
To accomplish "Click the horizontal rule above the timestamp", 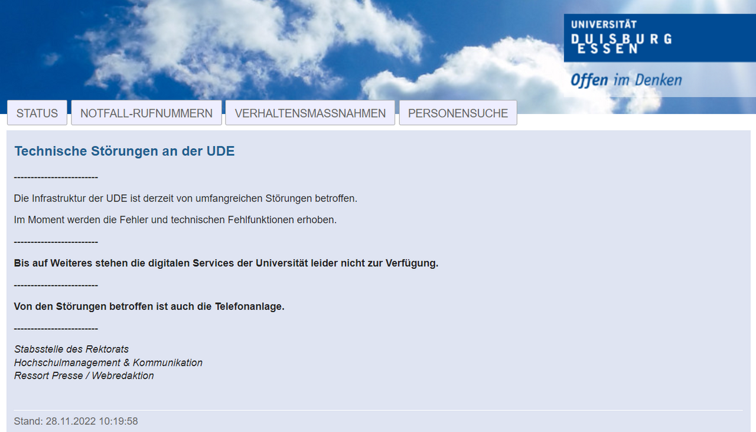I will [x=378, y=410].
